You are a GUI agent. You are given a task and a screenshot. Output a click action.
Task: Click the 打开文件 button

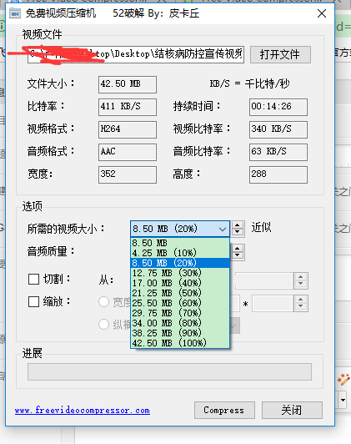click(280, 54)
